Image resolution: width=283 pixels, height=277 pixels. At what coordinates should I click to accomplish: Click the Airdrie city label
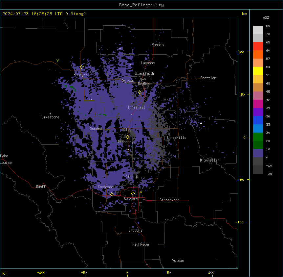click(x=133, y=177)
